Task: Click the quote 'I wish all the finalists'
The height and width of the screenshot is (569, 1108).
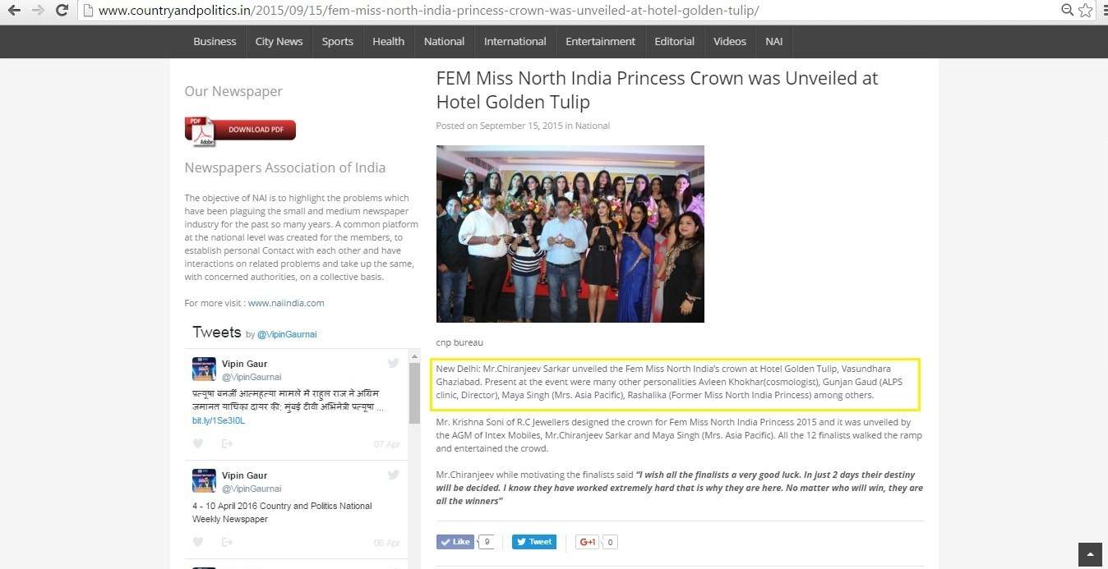Action: tap(680, 488)
